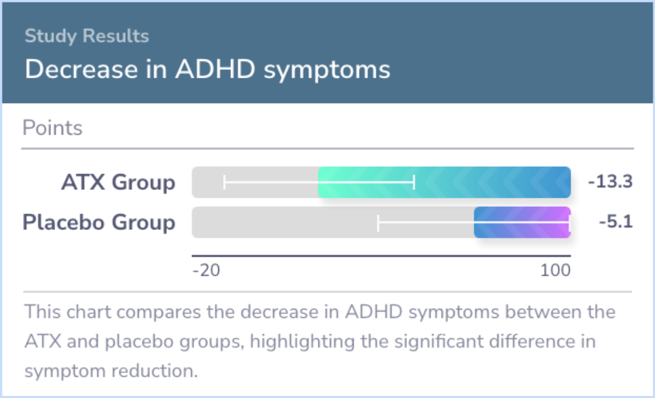The image size is (655, 398).
Task: Click the ATX Group teal gradient bar
Action: click(445, 182)
